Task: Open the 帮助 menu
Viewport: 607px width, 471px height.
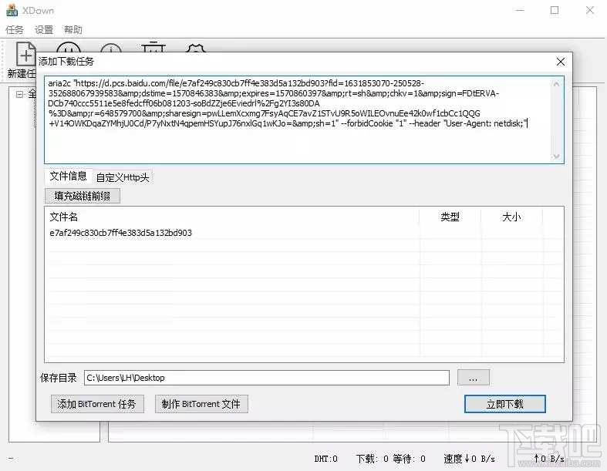Action: click(73, 30)
